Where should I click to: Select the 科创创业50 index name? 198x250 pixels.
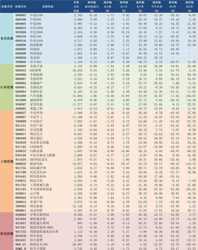click(x=38, y=176)
